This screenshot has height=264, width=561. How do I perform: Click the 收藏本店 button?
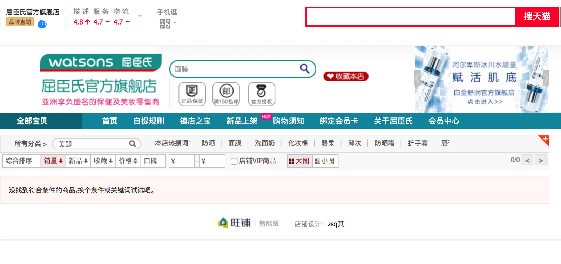346,76
